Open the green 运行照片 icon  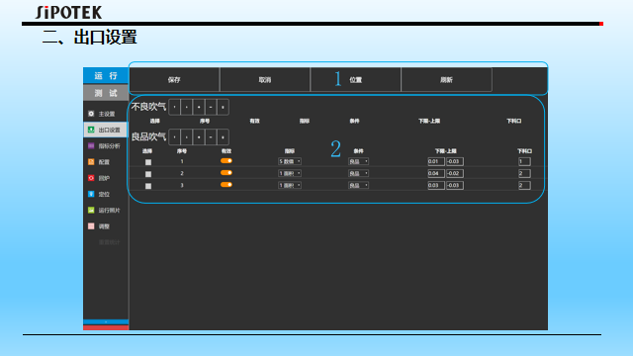(x=91, y=211)
